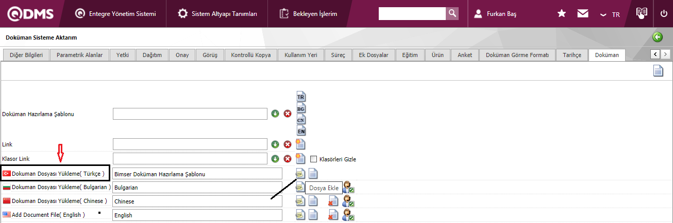Expand the TR language dropdown

[x=610, y=14]
